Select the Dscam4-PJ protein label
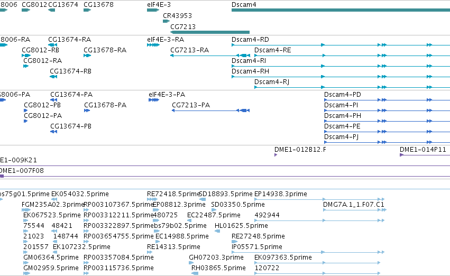Screen dimensions: 450x276 (x=341, y=137)
